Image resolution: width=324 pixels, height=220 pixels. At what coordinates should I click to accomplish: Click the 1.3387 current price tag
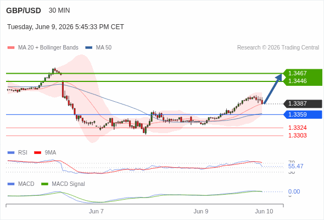coord(303,104)
